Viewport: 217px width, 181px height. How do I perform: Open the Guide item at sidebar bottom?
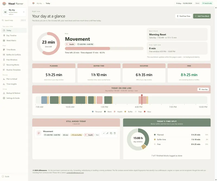(6, 176)
